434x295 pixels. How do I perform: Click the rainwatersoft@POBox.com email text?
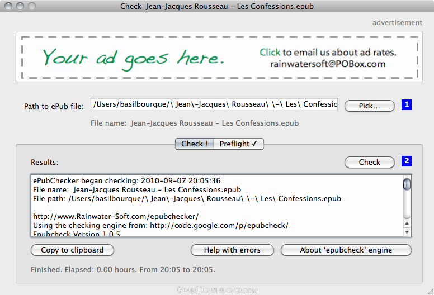tap(328, 64)
